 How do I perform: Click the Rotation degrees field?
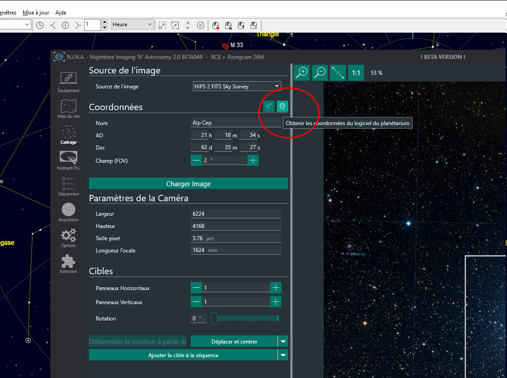click(x=198, y=318)
